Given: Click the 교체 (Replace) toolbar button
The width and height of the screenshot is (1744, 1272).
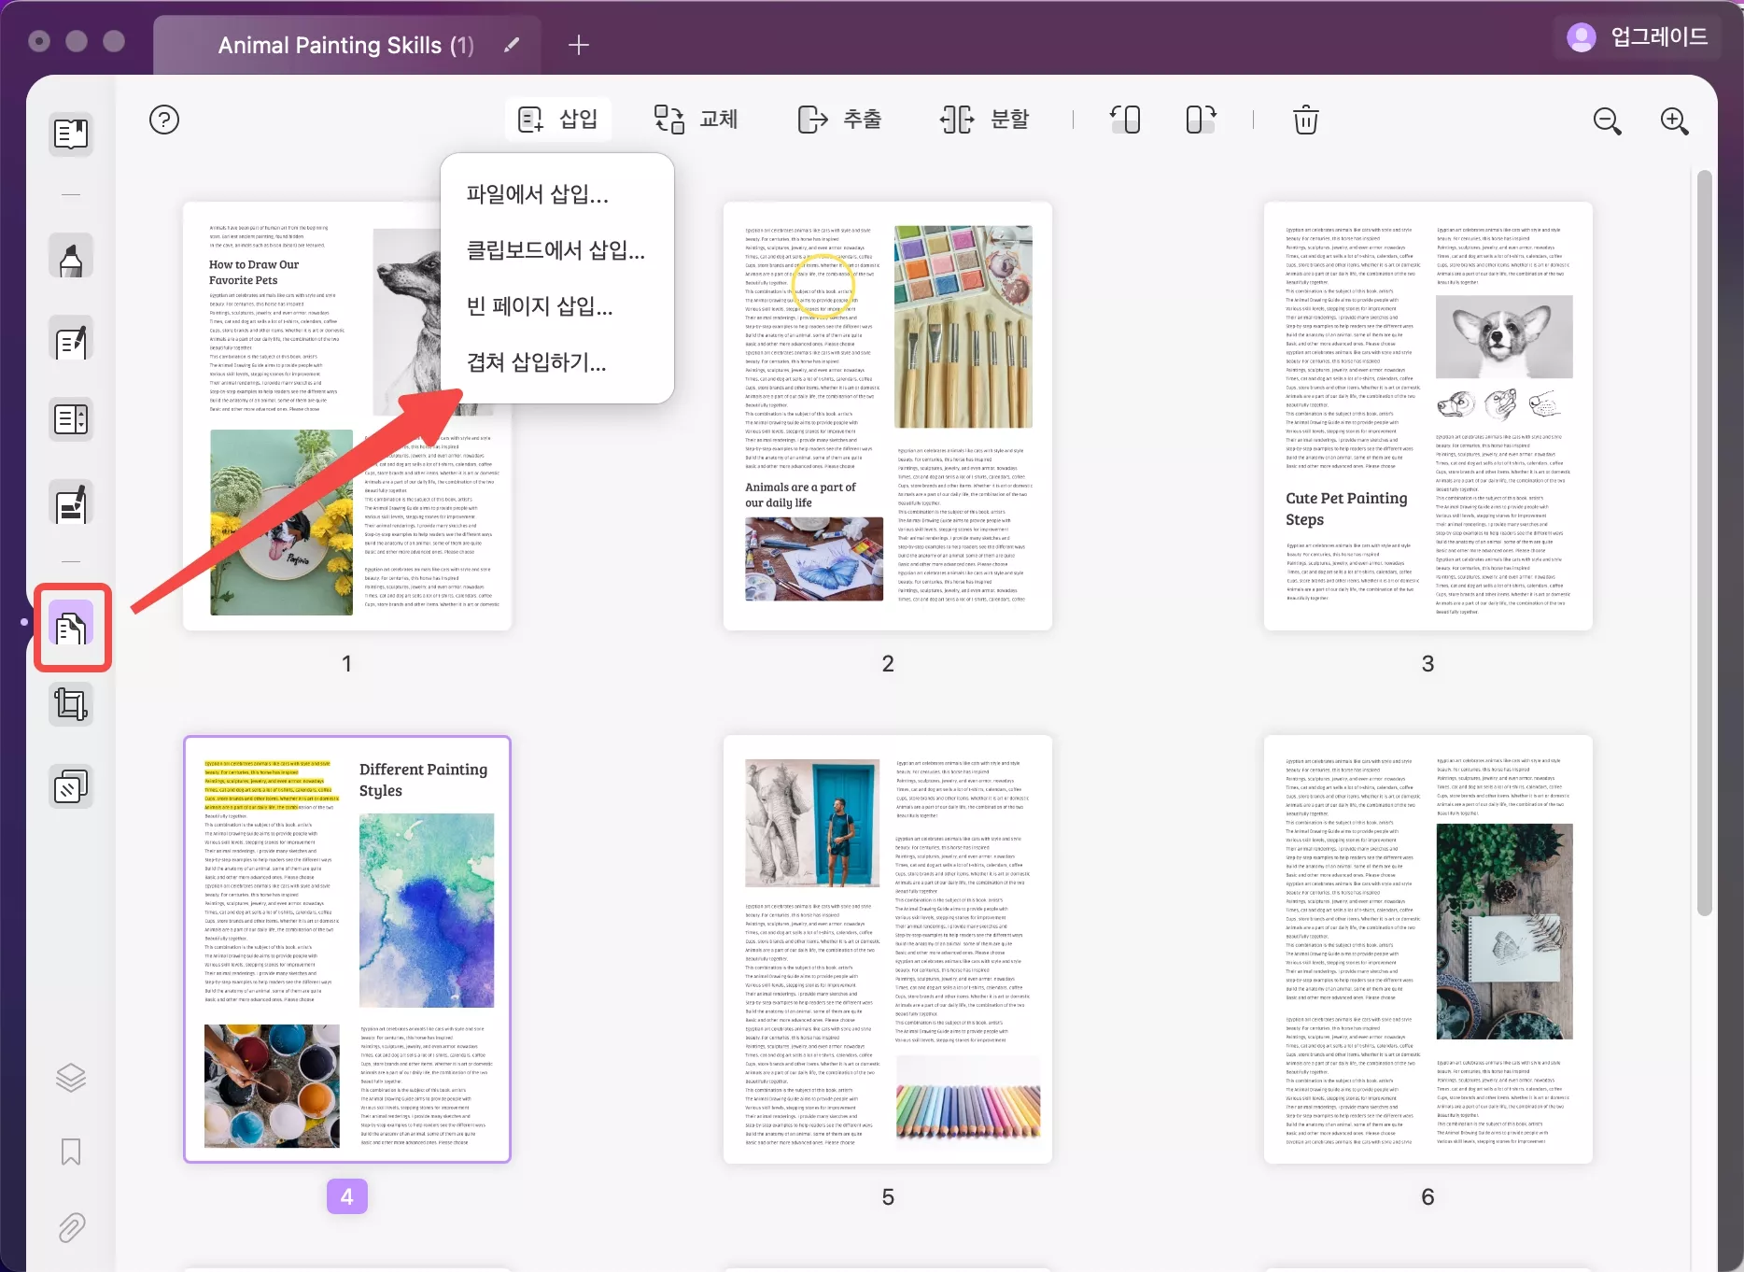Looking at the screenshot, I should [x=696, y=120].
